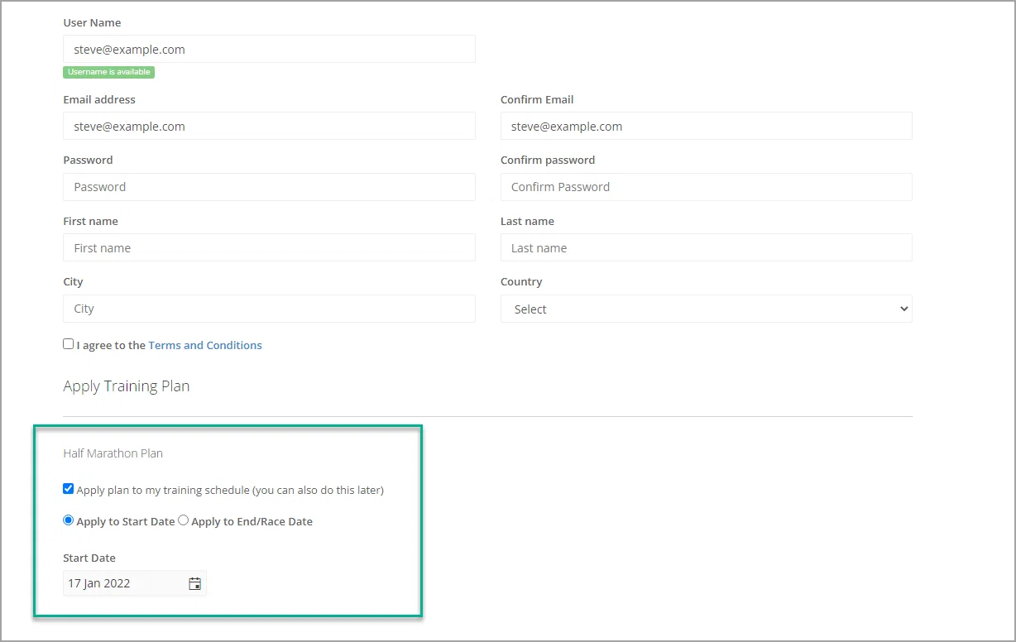This screenshot has height=642, width=1016.
Task: Open the Start Date calendar picker icon
Action: pos(194,583)
